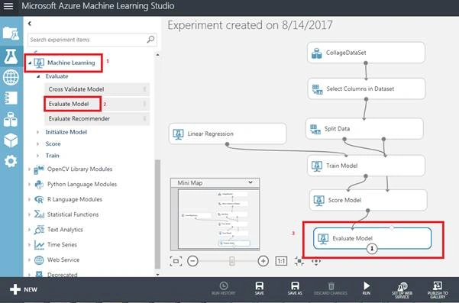
Task: Open the Notebooks sidebar icon
Action: click(11, 98)
